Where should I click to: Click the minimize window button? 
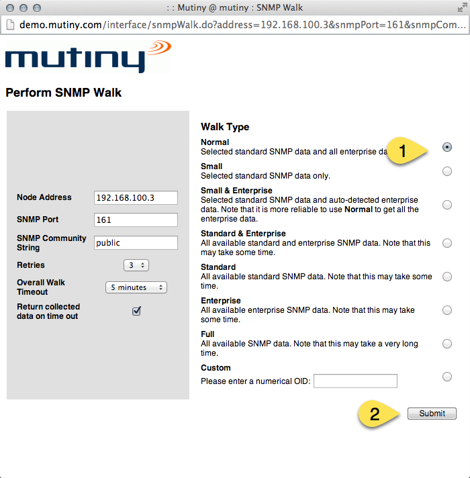[23, 8]
